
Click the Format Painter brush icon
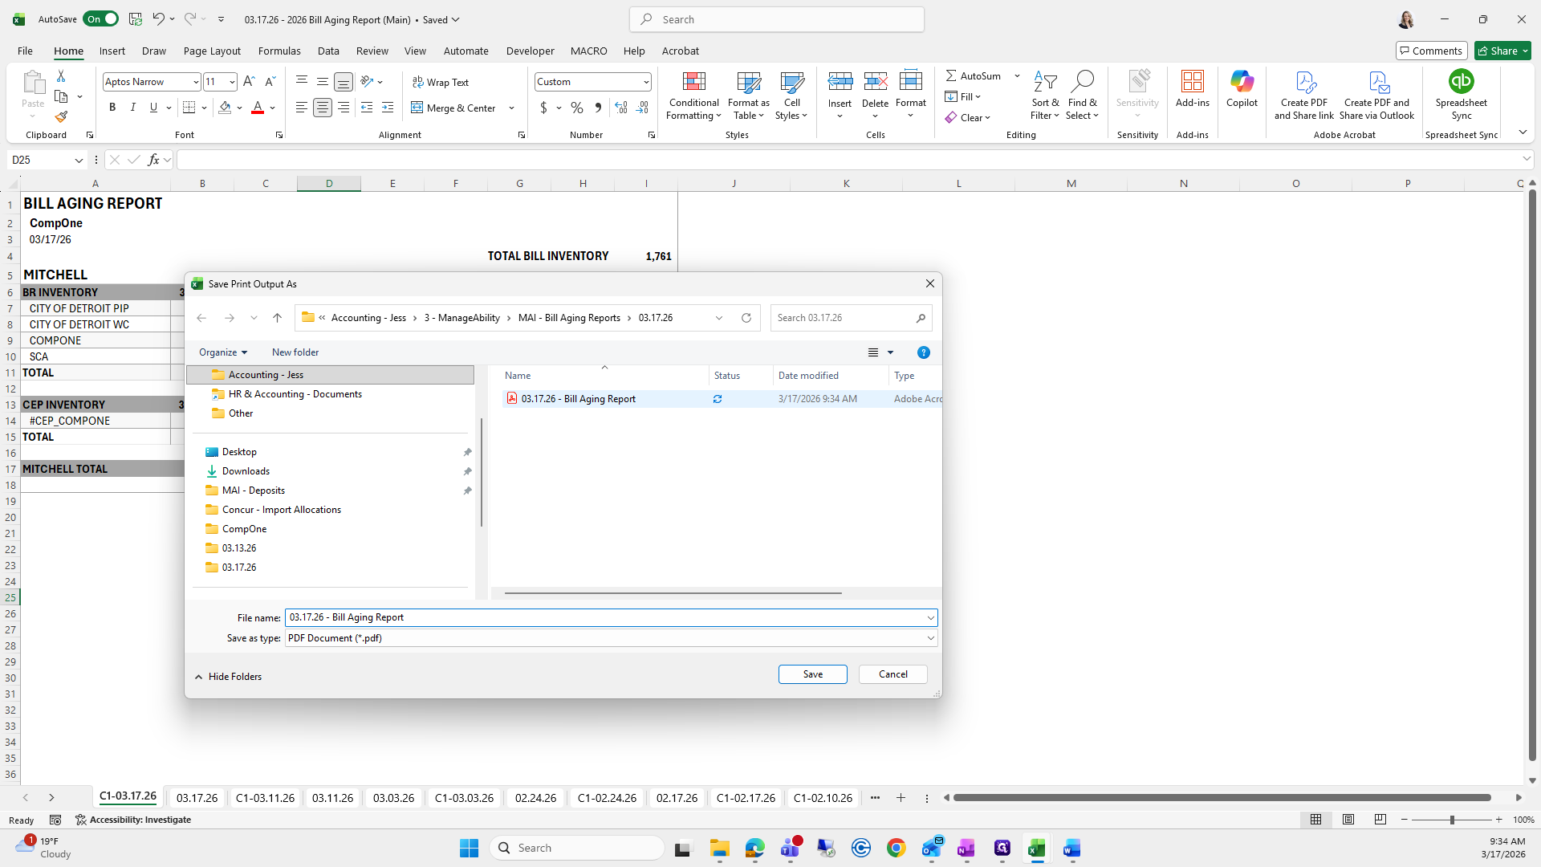coord(61,117)
